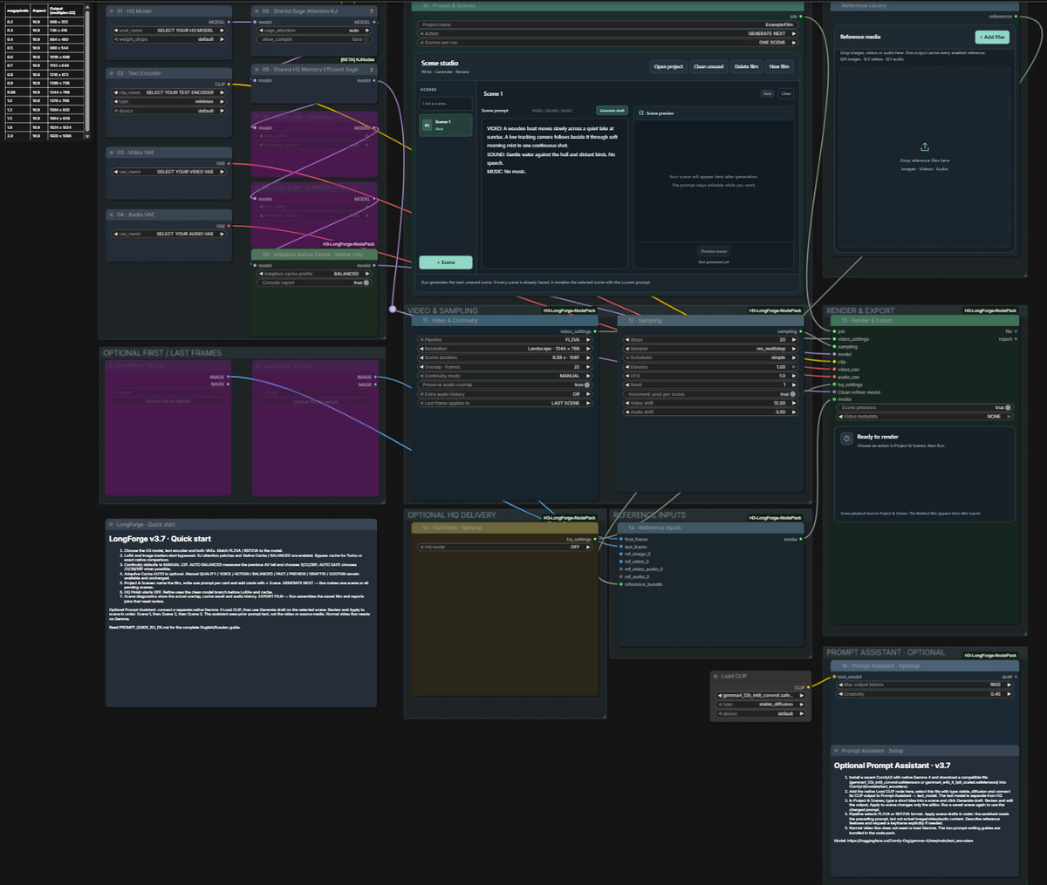Open clip_name dropdown in Text Encoder node
The width and height of the screenshot is (1047, 885).
pyautogui.click(x=168, y=92)
